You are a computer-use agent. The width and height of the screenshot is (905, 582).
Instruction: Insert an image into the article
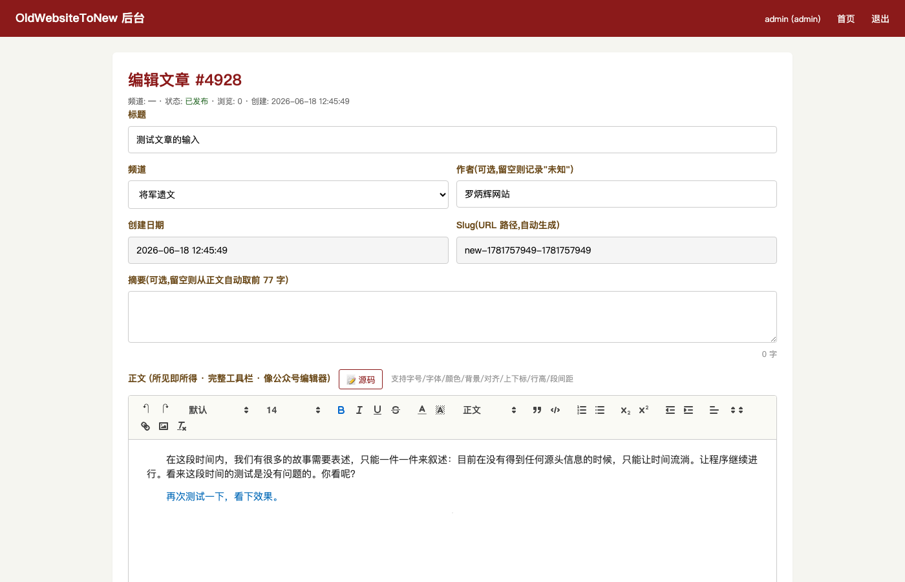164,426
